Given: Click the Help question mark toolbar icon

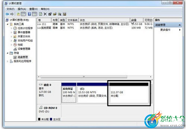Looking at the screenshot, I should [x=29, y=14].
